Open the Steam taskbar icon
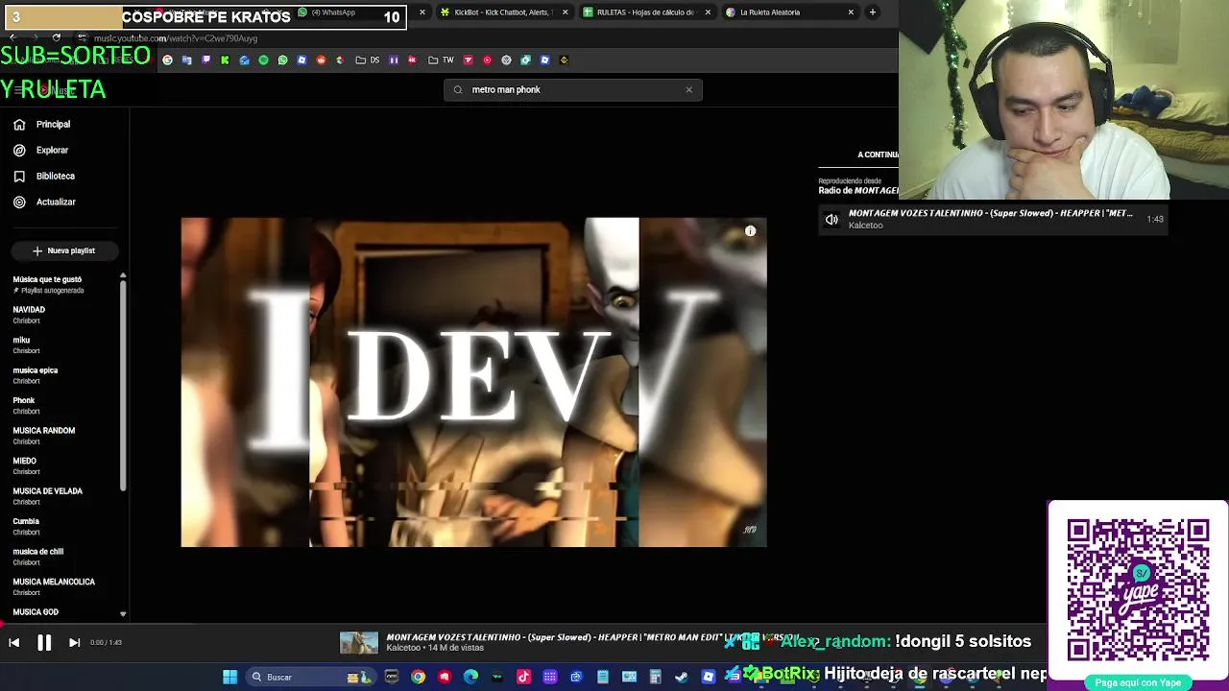The image size is (1229, 691). tap(682, 677)
